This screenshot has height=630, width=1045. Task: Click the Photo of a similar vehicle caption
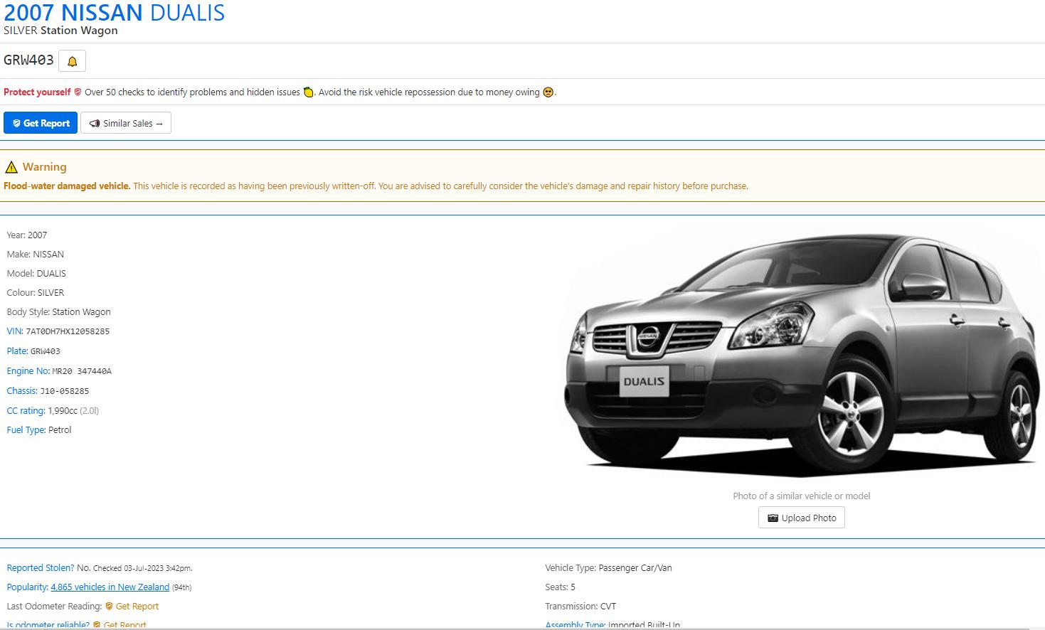(x=802, y=496)
